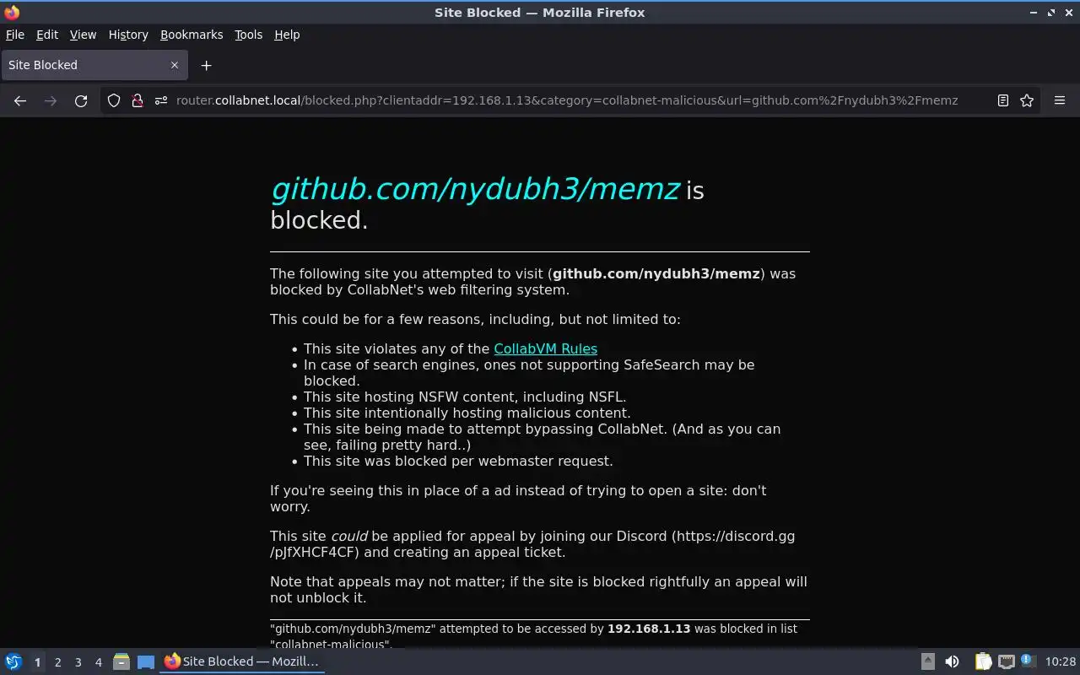1080x675 pixels.
Task: Open the Bookmarks menu
Action: pyautogui.click(x=192, y=35)
